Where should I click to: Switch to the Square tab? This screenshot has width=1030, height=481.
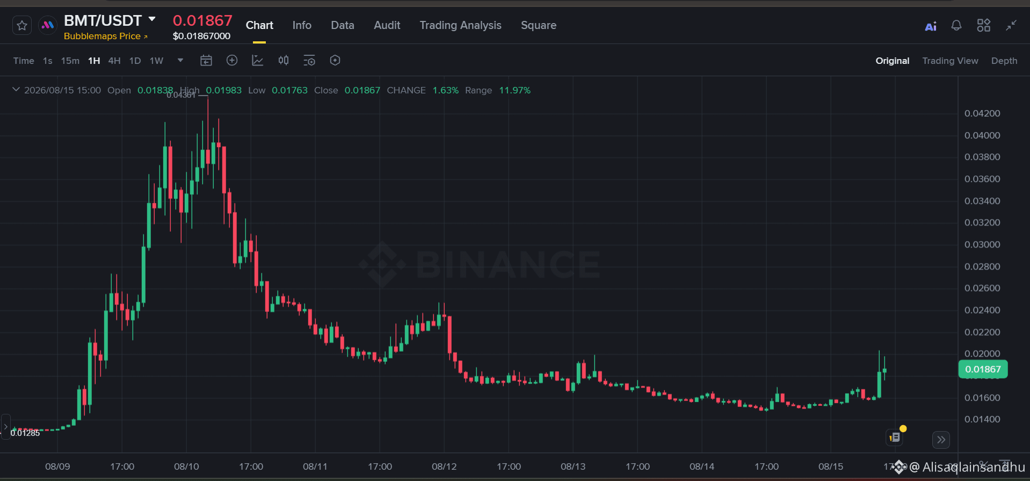point(539,25)
